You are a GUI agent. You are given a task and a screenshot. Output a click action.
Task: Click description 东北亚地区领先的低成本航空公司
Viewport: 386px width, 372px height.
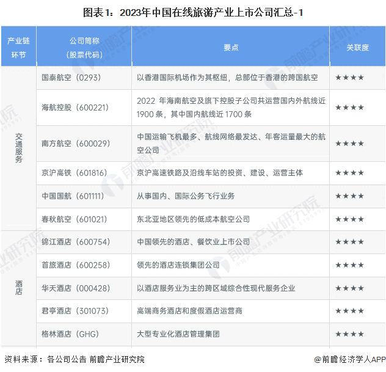(193, 219)
